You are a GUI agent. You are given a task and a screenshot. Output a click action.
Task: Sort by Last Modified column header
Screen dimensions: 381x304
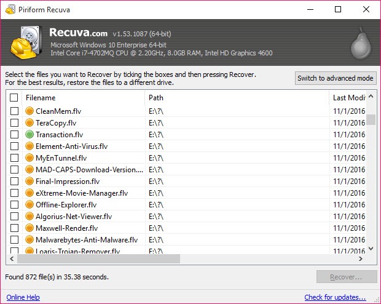coord(348,98)
